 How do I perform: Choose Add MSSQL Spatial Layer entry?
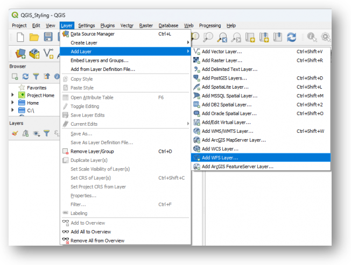(261, 96)
